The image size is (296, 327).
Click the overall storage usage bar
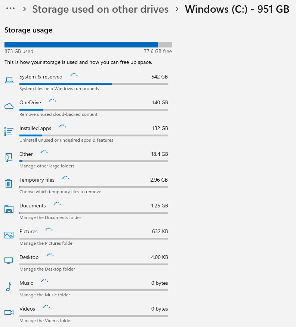tap(88, 44)
